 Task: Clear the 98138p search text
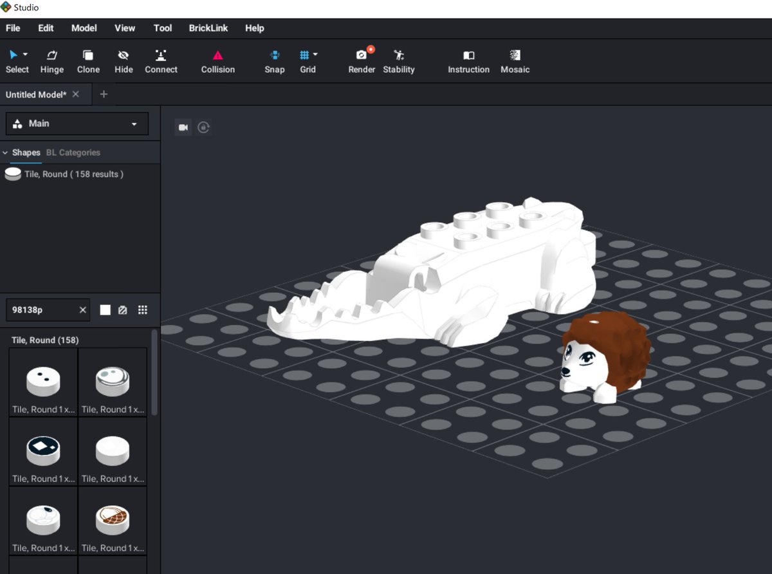coord(82,310)
